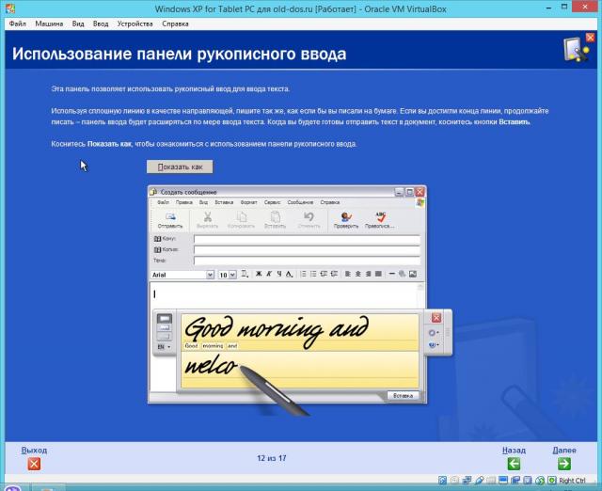The image size is (602, 491).
Task: Click the Копия address book icon
Action: coord(157,249)
